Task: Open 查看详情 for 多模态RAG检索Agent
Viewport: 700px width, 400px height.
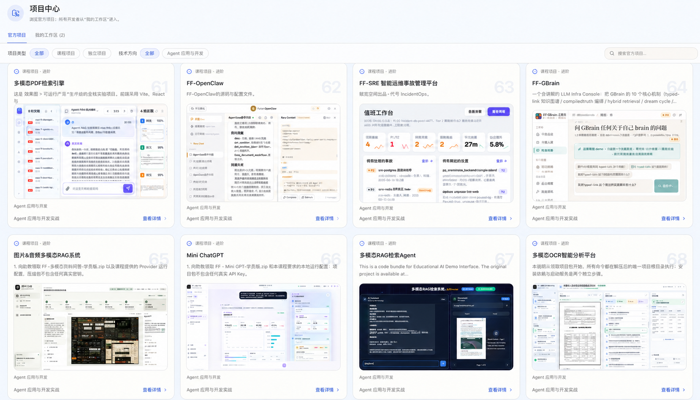Action: click(x=500, y=390)
